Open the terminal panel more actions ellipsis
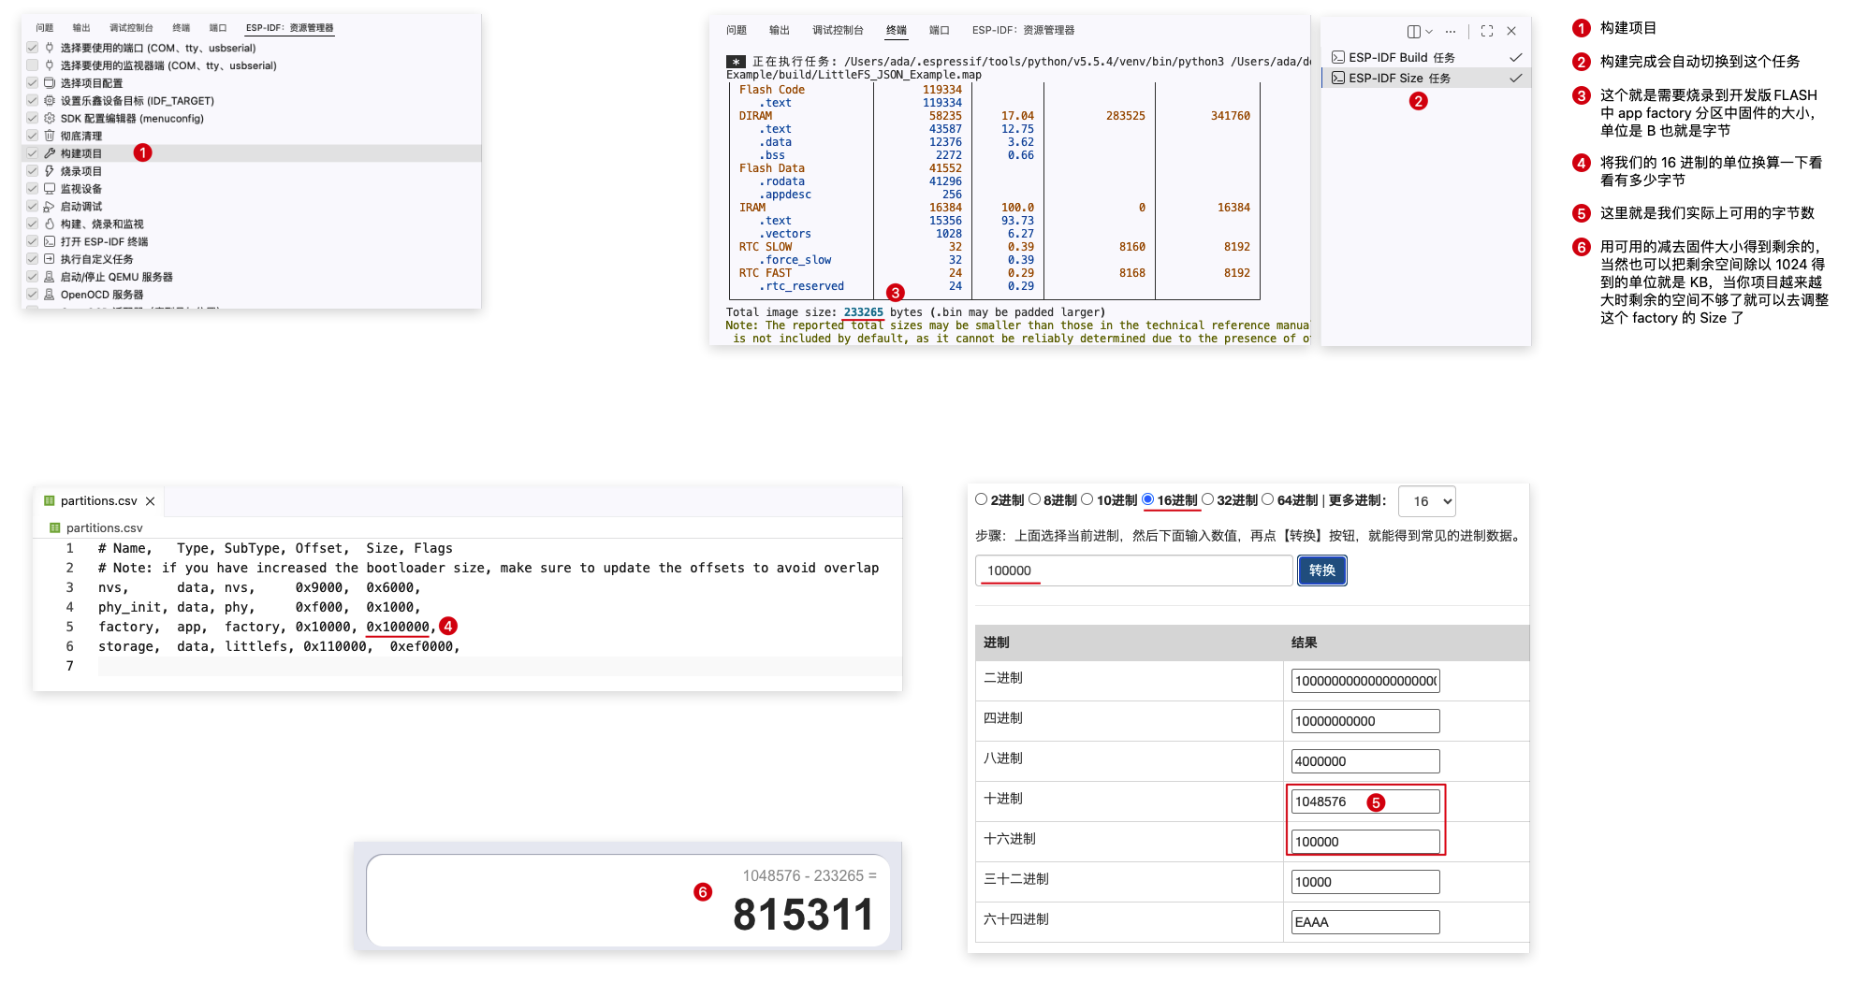 point(1451,31)
